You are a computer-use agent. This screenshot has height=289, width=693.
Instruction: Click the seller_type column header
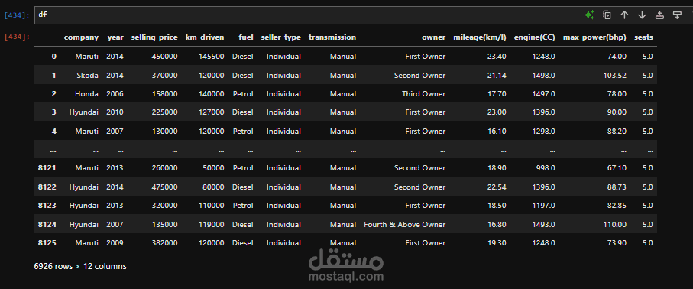point(280,37)
